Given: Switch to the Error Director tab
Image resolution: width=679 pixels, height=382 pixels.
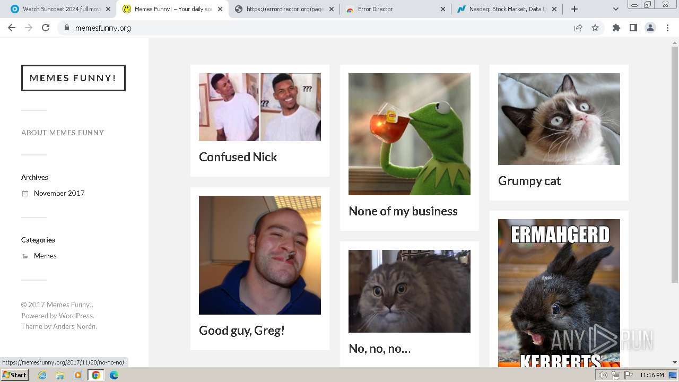Looking at the screenshot, I should pos(395,9).
